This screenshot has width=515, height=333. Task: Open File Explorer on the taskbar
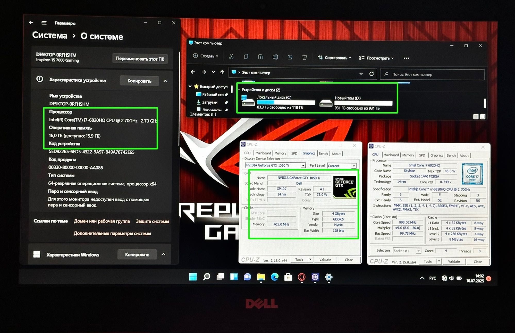click(261, 277)
